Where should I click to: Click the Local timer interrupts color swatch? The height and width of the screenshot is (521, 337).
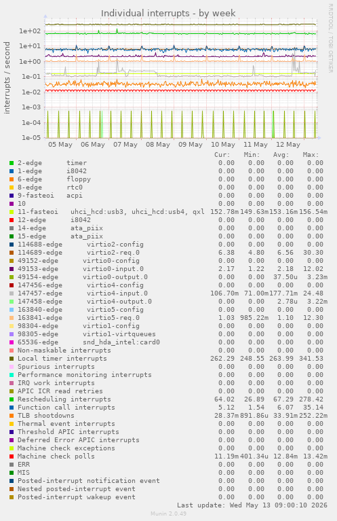tap(12, 359)
